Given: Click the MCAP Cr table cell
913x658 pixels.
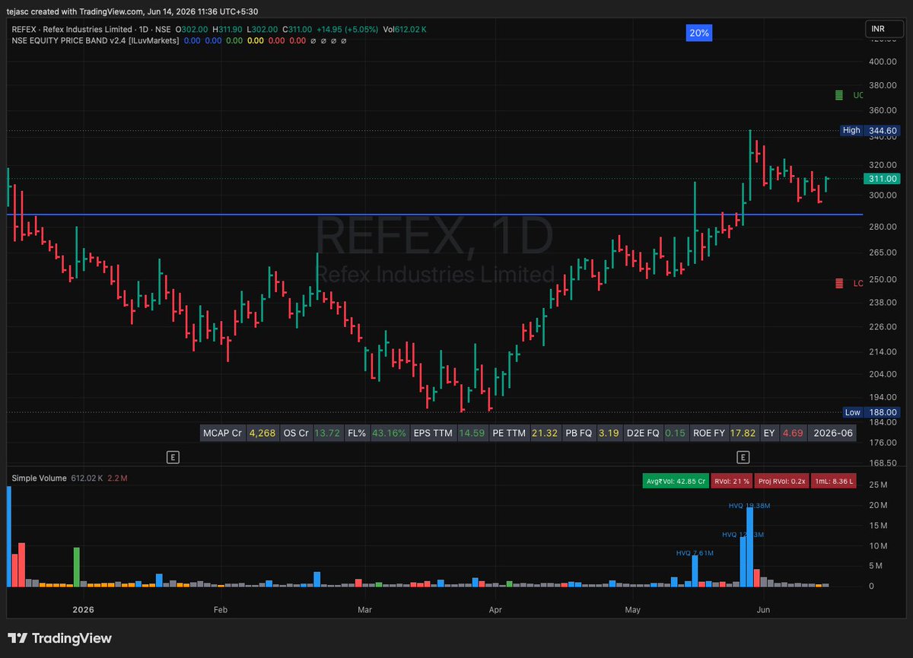Looking at the screenshot, I should [x=223, y=433].
